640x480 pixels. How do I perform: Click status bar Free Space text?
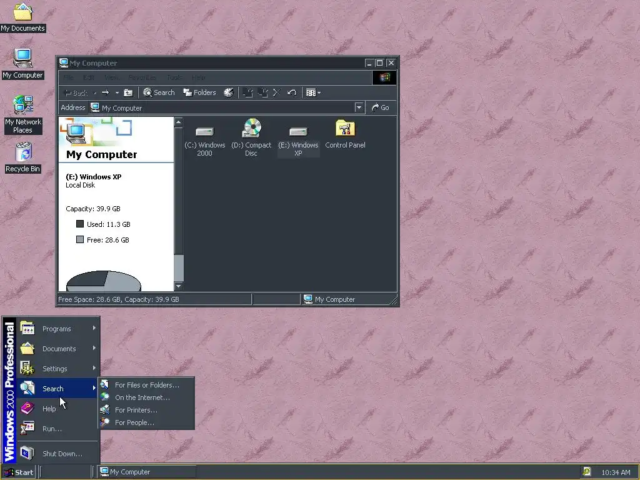pyautogui.click(x=118, y=299)
